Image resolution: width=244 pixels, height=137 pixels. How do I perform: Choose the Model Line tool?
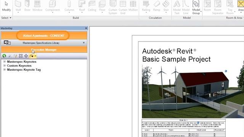[x=186, y=7]
